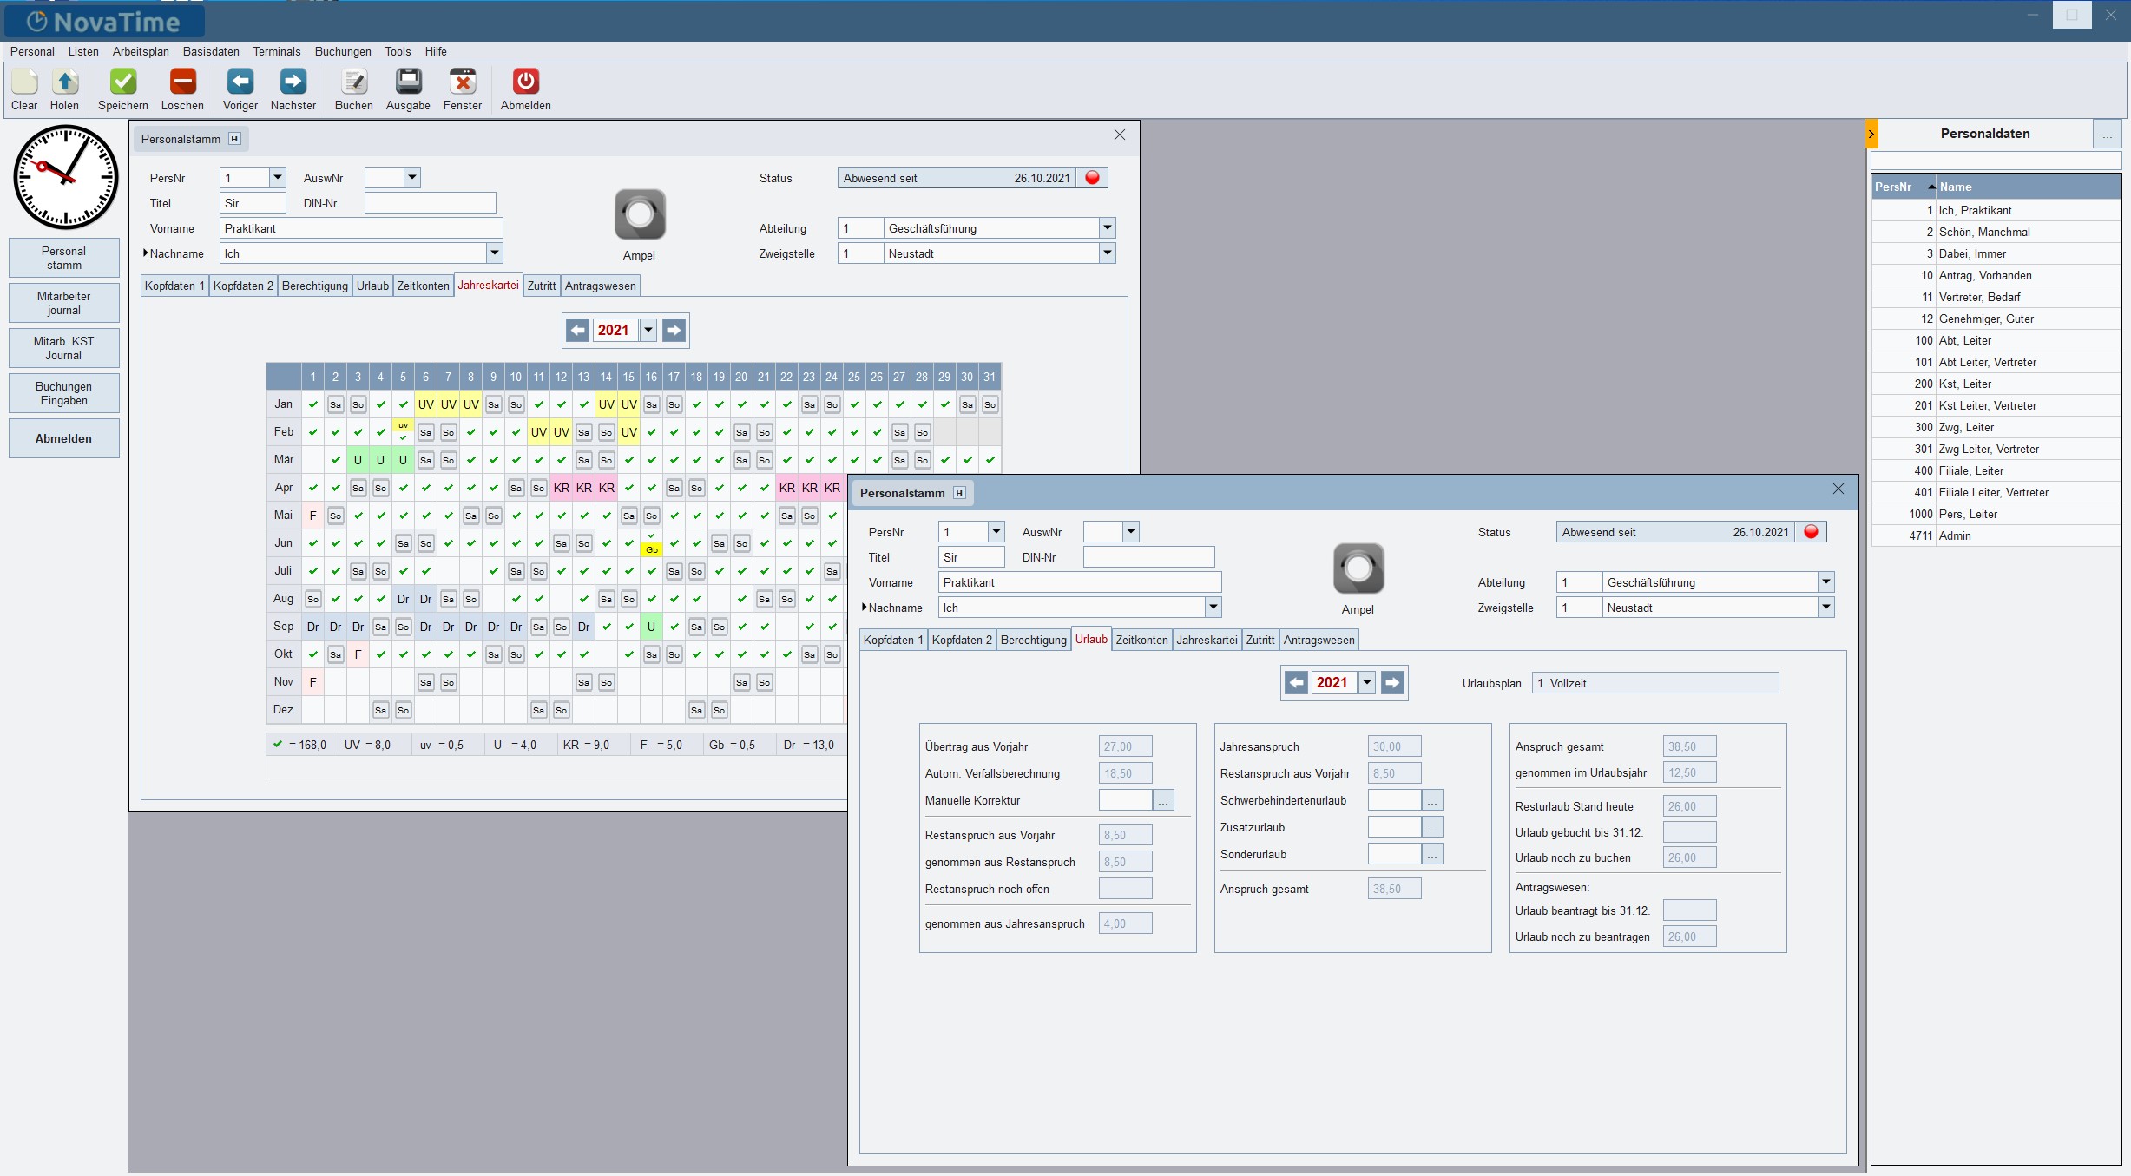2131x1176 pixels.
Task: Click the red Löschen icon
Action: (182, 82)
